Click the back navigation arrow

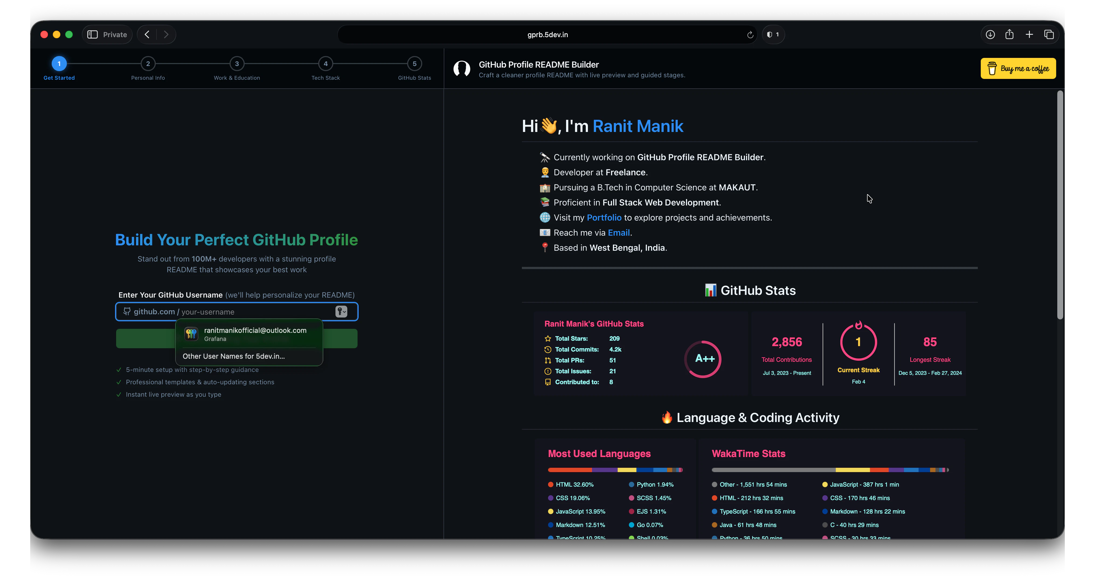147,34
